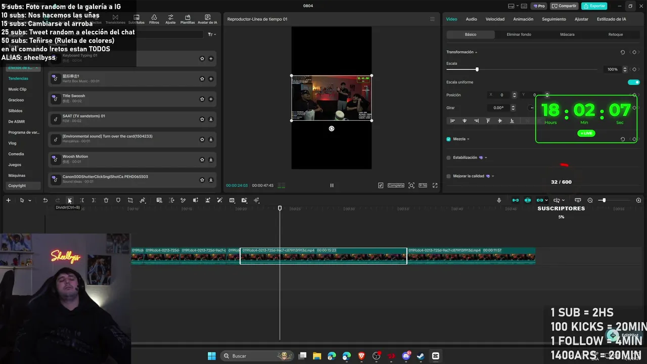Viewport: 647px width, 364px height.
Task: Align the clip to horizontal center
Action: click(465, 121)
